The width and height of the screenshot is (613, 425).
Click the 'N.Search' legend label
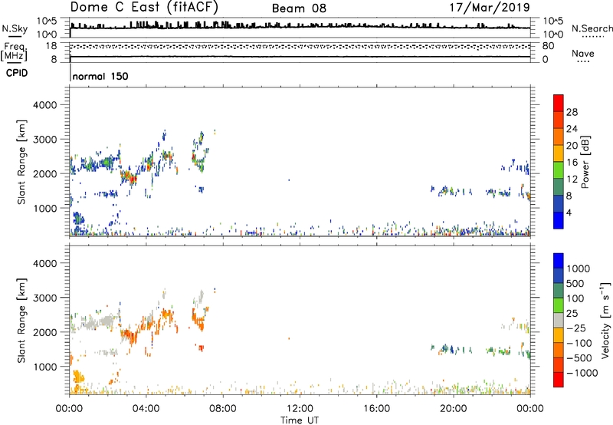click(592, 28)
